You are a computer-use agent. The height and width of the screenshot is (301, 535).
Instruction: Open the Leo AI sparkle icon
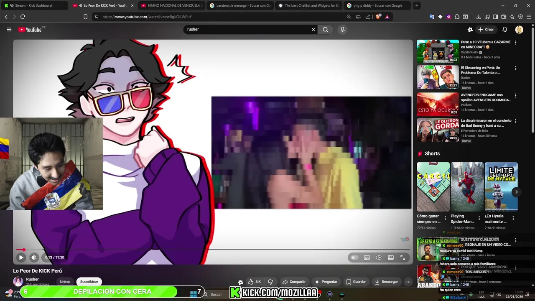[512, 17]
